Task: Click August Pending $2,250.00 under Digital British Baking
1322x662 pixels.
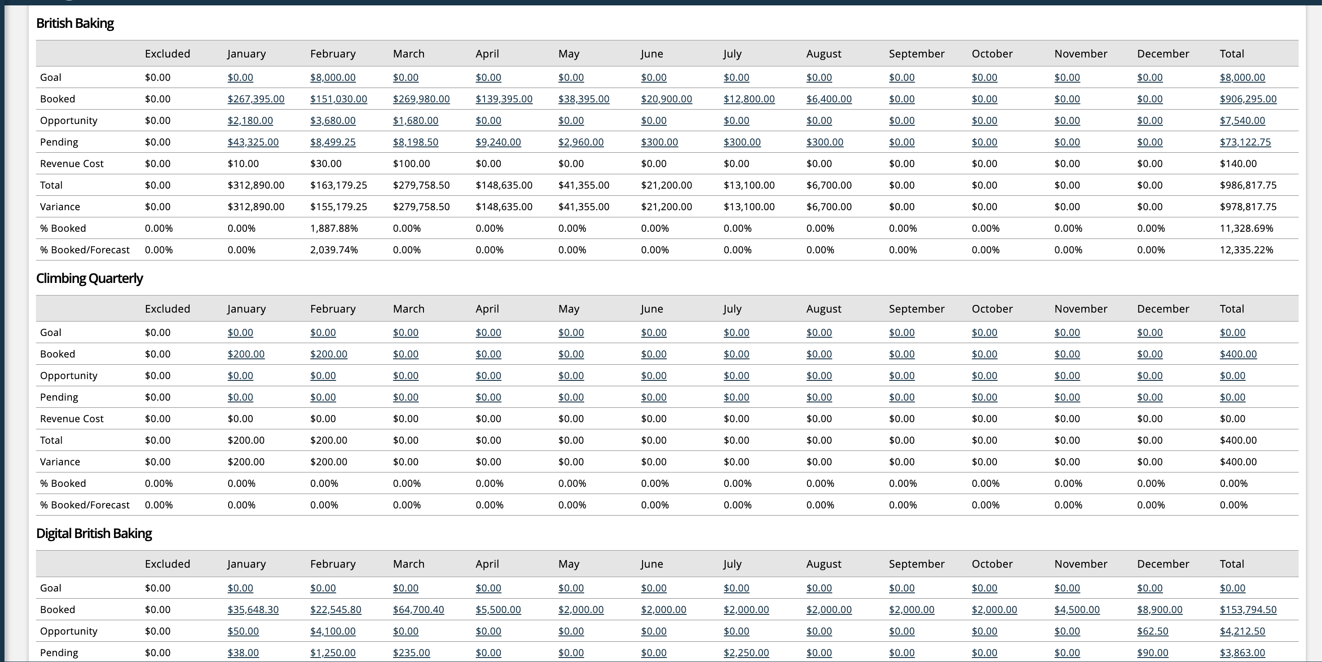Action: [746, 653]
